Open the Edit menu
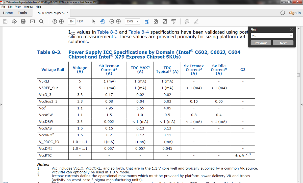 click(x=10, y=7)
